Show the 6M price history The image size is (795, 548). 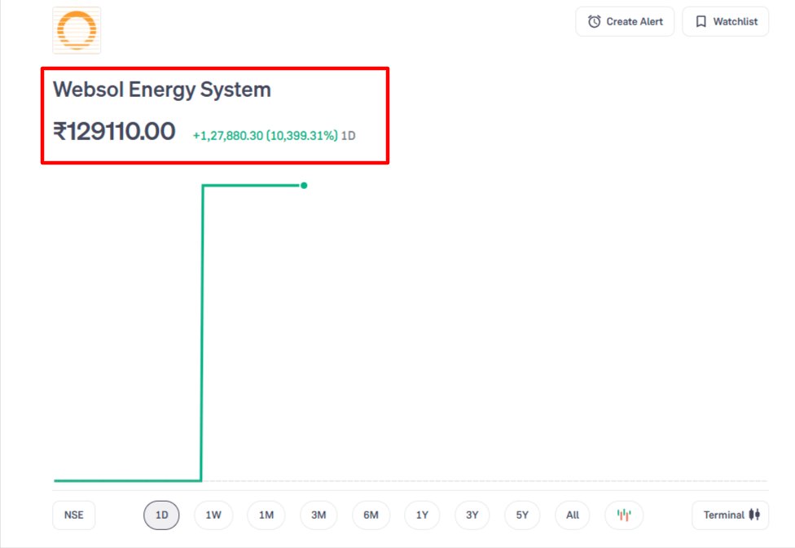point(371,515)
